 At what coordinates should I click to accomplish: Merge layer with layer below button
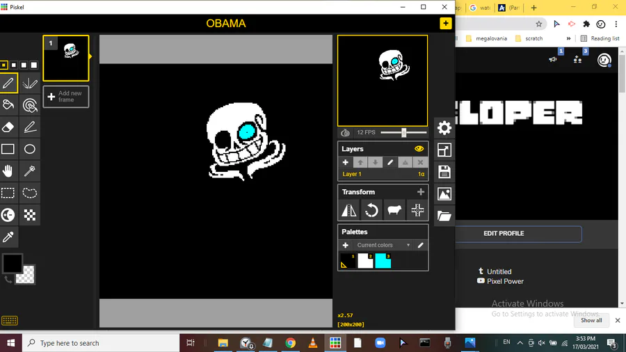(406, 162)
